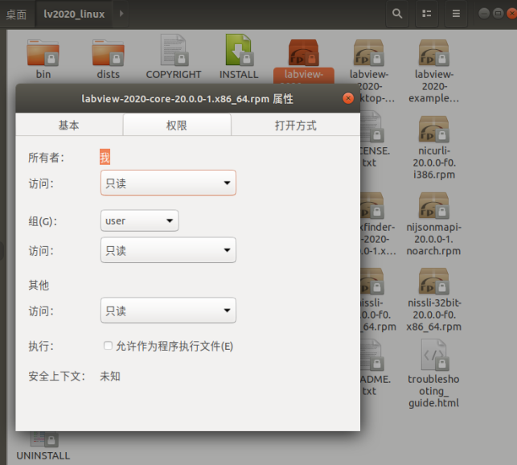This screenshot has width=517, height=465.
Task: Open the hamburger menu in the file manager
Action: coord(456,14)
